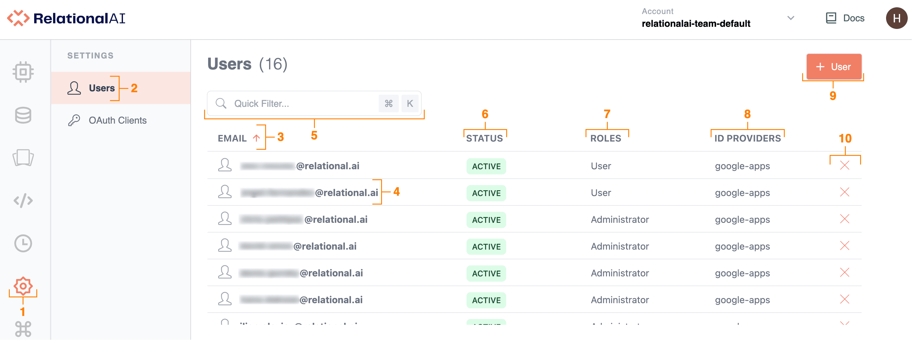Open the code editor sidebar icon

click(23, 201)
